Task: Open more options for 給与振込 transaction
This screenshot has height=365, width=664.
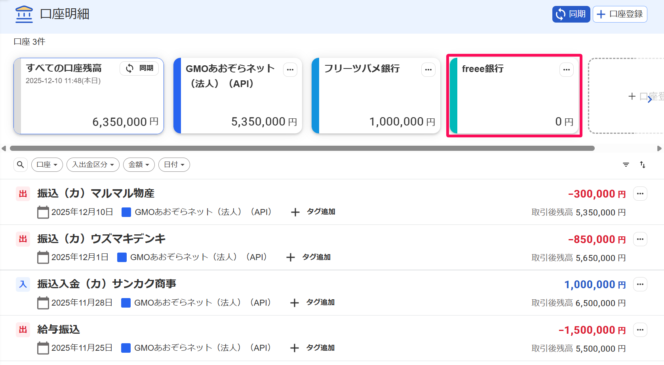Action: click(640, 330)
